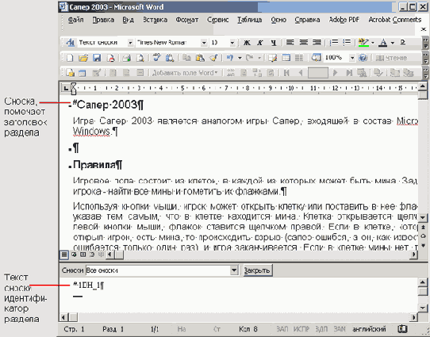The height and width of the screenshot is (337, 430).
Task: Open the style name dropdown
Action: (130, 43)
